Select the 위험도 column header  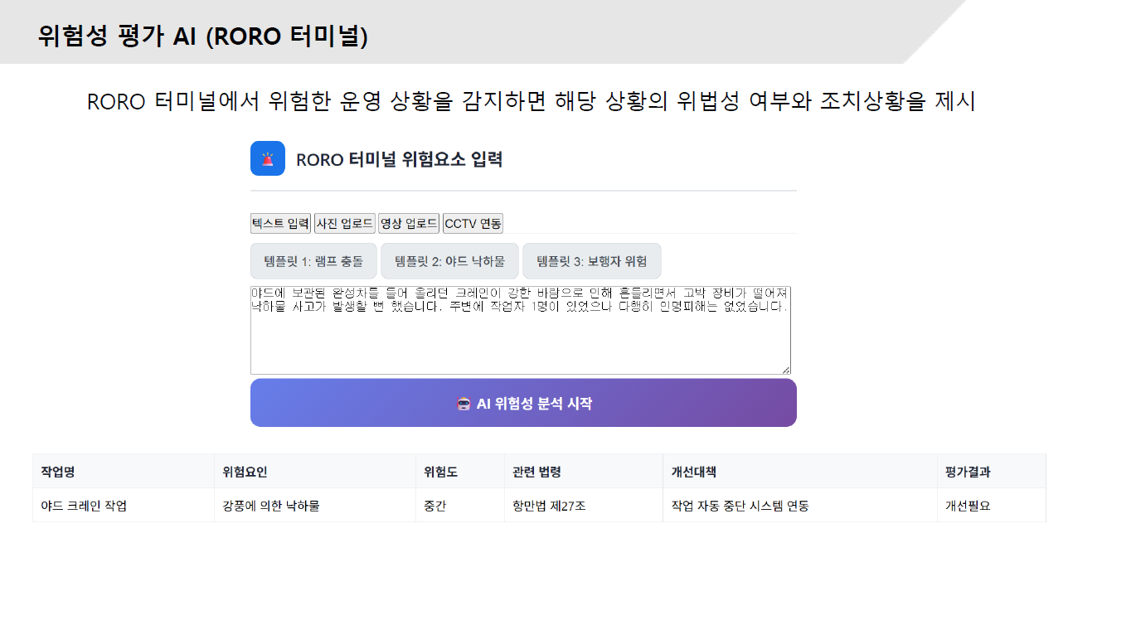point(440,472)
